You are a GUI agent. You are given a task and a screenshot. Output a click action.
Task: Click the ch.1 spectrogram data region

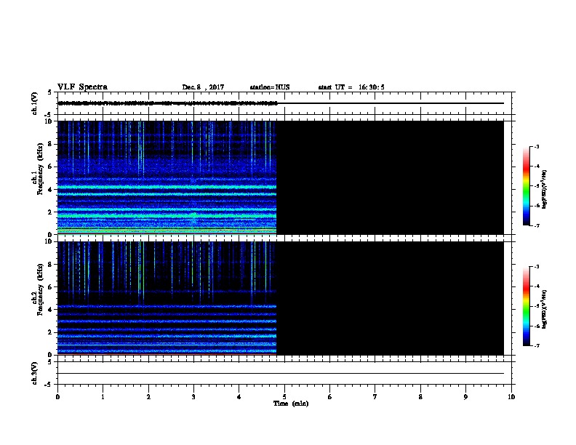(x=167, y=177)
